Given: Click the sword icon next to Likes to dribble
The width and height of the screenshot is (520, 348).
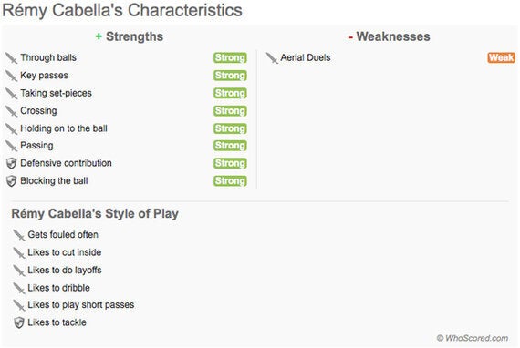Looking at the screenshot, I should (x=19, y=289).
